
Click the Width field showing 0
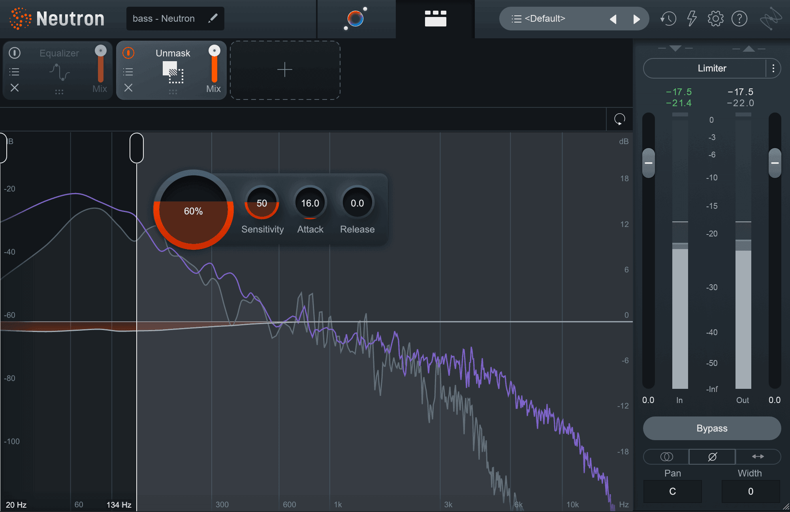point(751,491)
